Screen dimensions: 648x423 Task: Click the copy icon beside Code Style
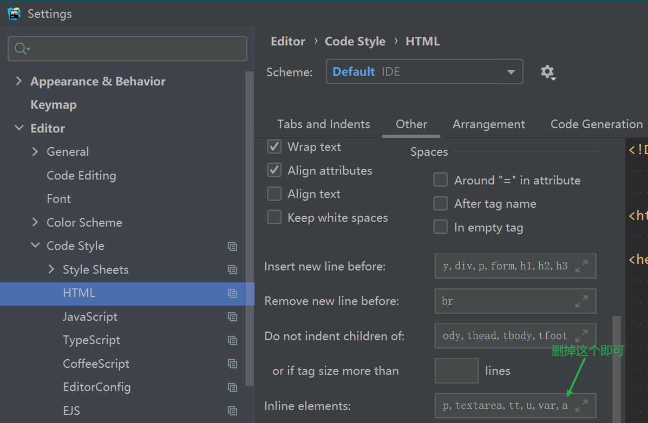coord(232,246)
